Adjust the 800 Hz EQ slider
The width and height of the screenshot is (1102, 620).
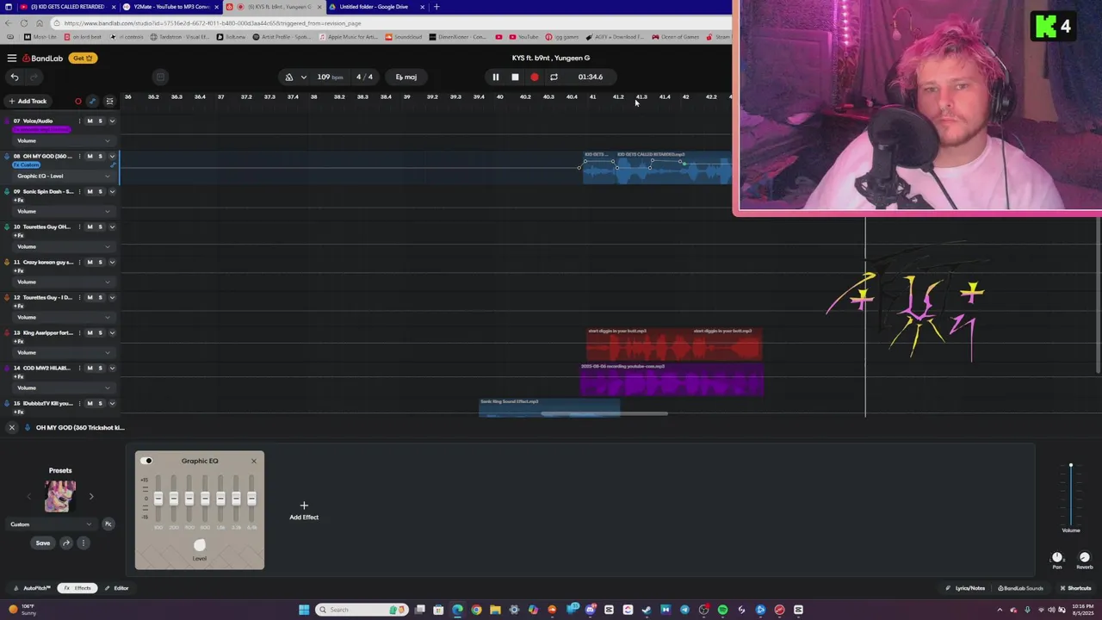[x=205, y=499]
